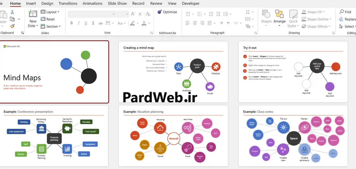Screen dimensions: 356x169
Task: Click the Cut scissors icon
Action: [12, 12]
